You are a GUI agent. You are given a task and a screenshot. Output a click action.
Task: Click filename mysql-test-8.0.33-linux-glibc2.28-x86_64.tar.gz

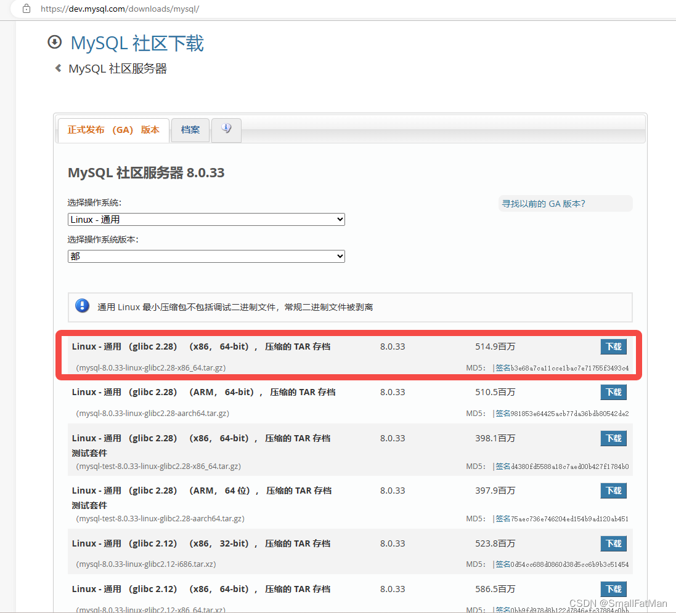click(158, 467)
